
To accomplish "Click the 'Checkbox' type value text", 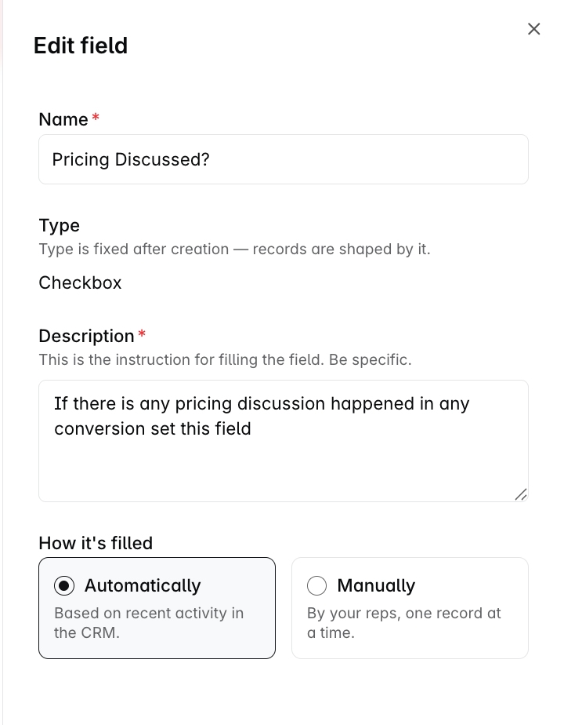I will (x=81, y=282).
